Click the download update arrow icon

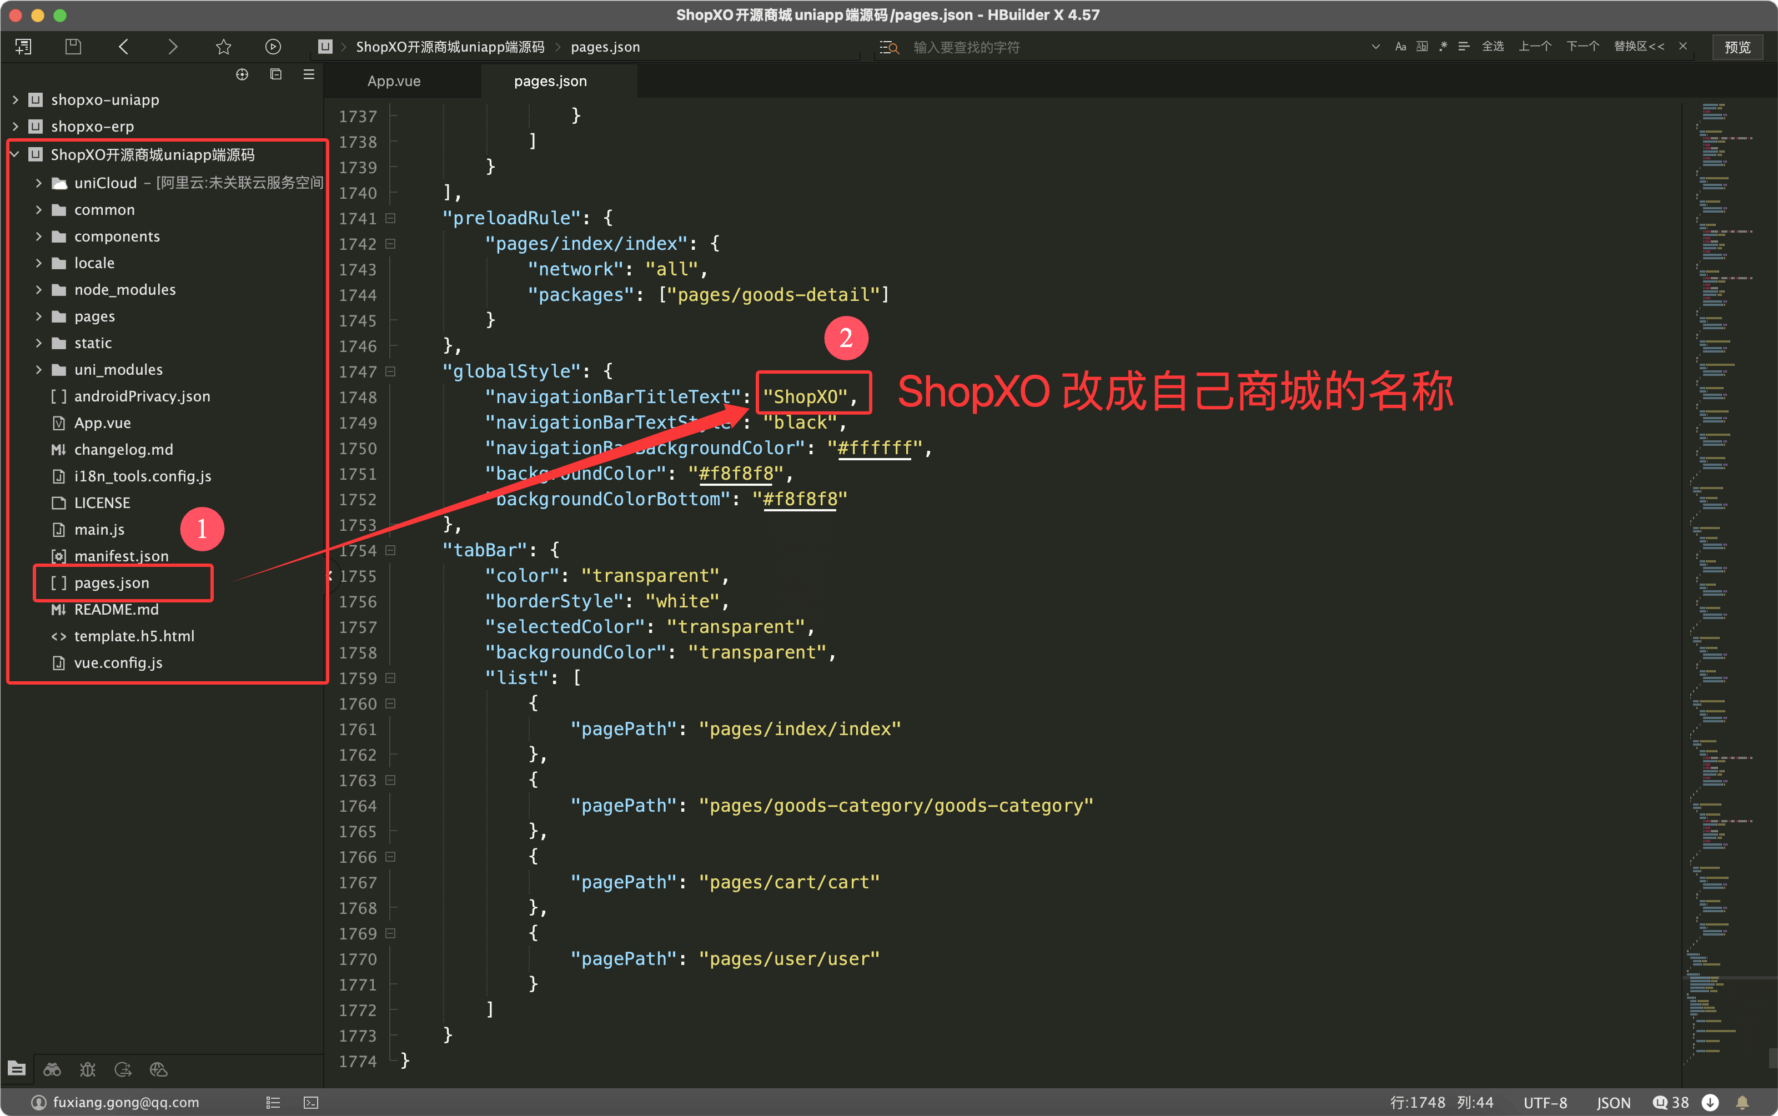click(x=1710, y=1103)
